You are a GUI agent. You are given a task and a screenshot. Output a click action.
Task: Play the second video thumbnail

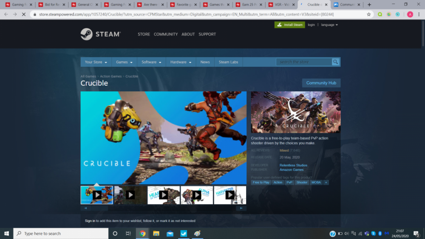tap(130, 195)
